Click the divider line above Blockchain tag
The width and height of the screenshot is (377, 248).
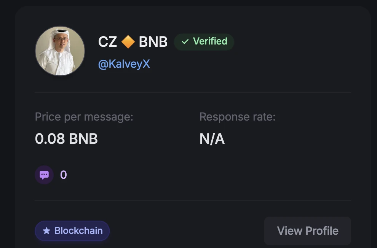[x=193, y=200]
